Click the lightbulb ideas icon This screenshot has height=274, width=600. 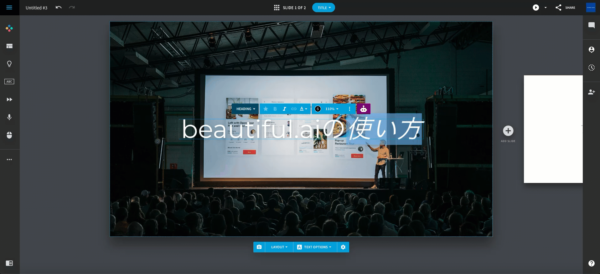[x=9, y=64]
